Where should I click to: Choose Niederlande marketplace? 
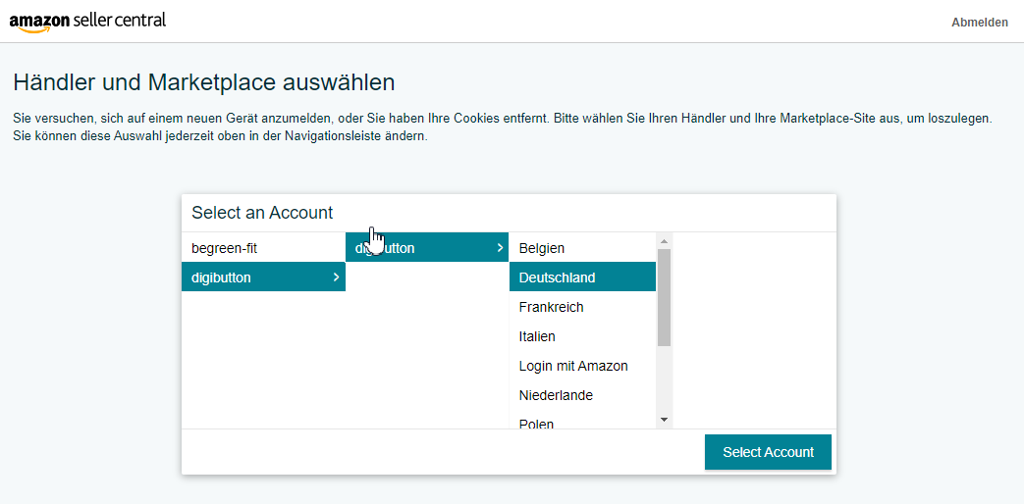pyautogui.click(x=582, y=395)
